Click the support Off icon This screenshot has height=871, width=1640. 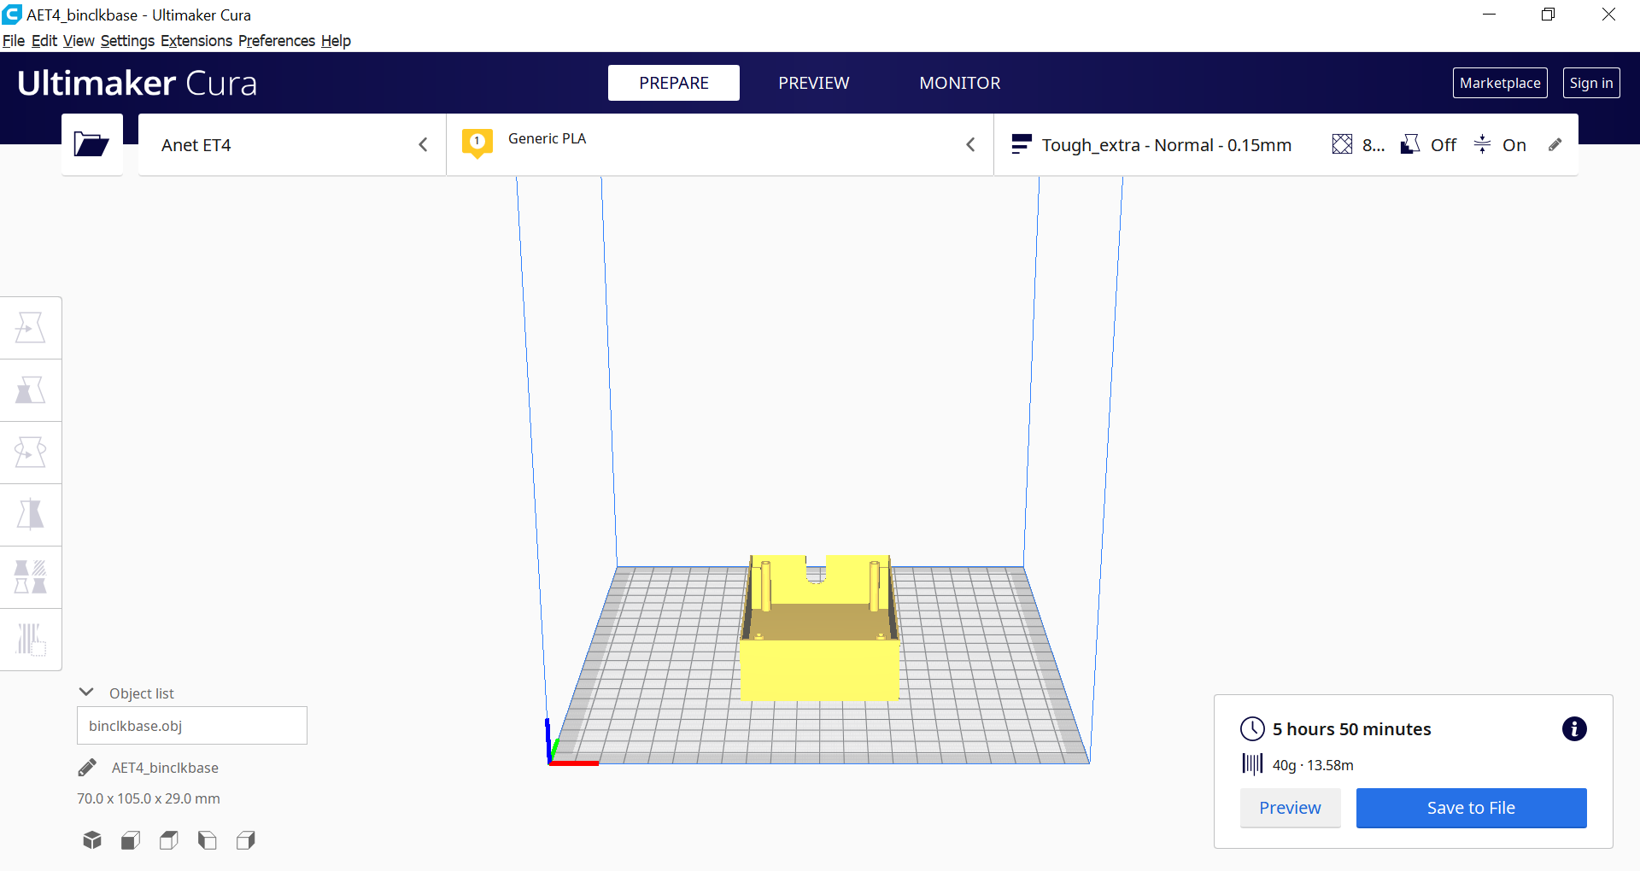(x=1410, y=144)
